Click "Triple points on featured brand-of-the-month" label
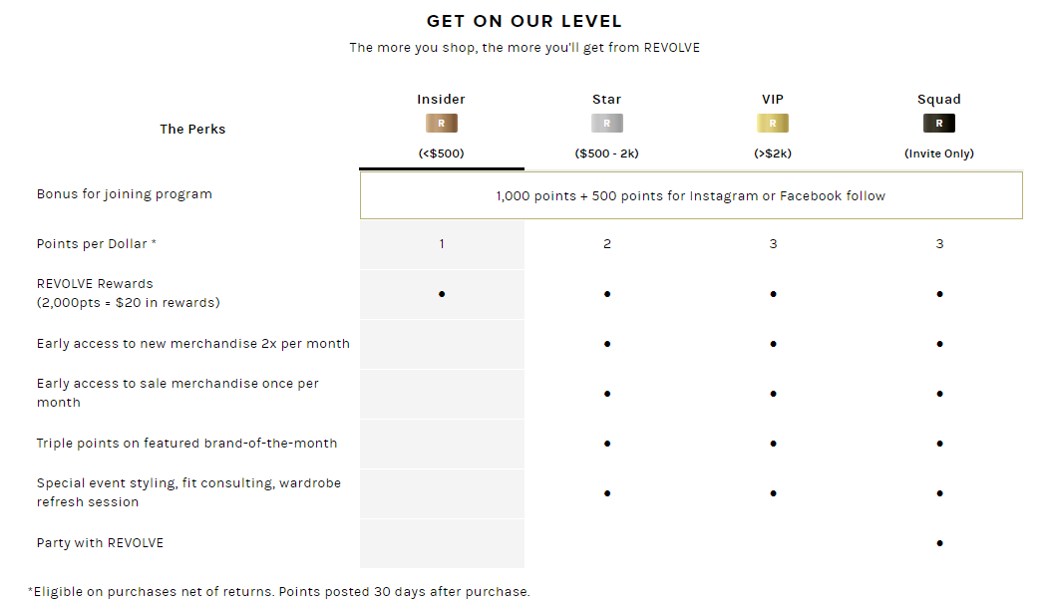This screenshot has height=610, width=1048. pyautogui.click(x=186, y=444)
